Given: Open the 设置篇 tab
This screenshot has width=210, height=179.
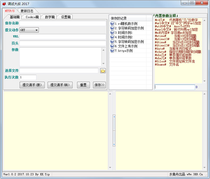Looking at the screenshot, I should click(x=66, y=17).
